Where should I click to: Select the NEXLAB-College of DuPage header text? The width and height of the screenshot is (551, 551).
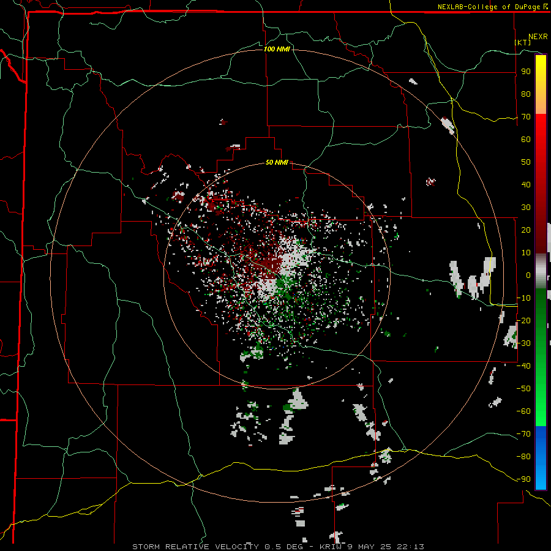tap(492, 7)
